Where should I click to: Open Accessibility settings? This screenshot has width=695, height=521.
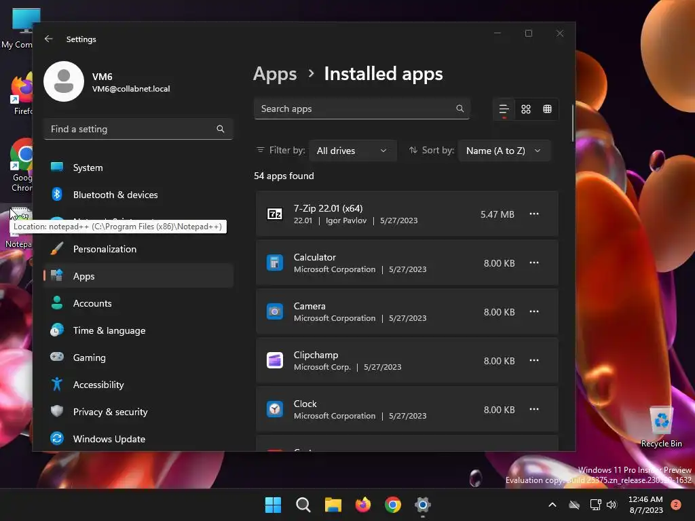(138, 385)
